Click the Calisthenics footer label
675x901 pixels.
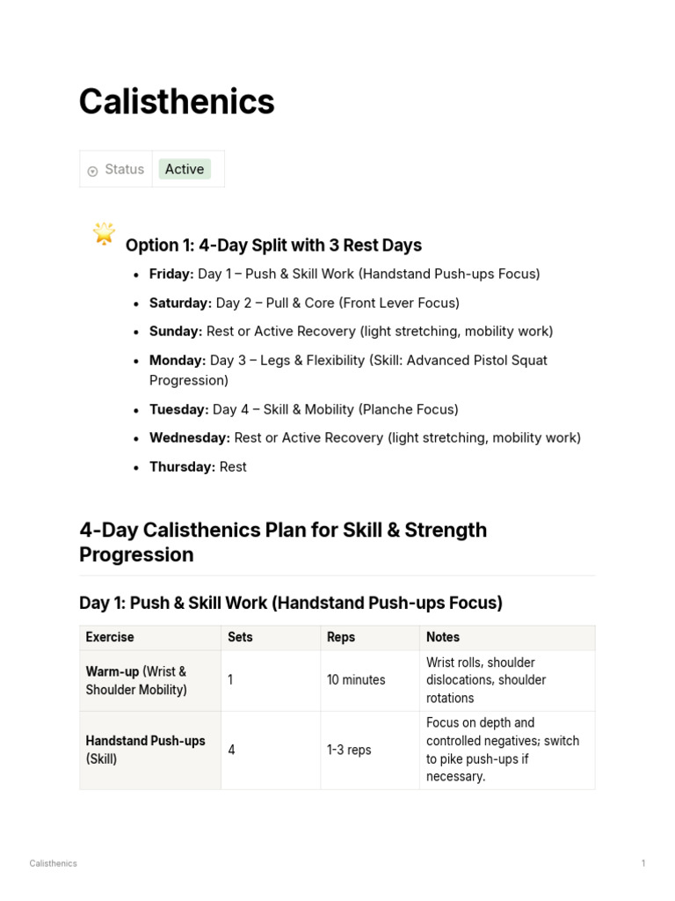pyautogui.click(x=53, y=863)
